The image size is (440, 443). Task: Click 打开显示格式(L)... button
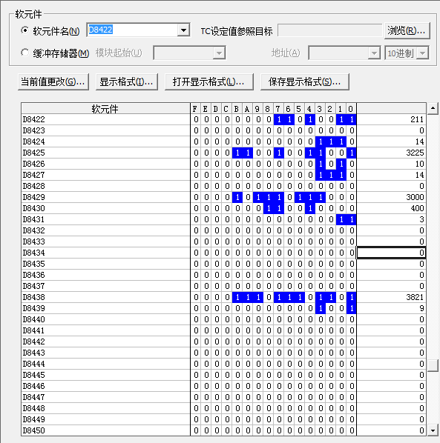point(208,82)
